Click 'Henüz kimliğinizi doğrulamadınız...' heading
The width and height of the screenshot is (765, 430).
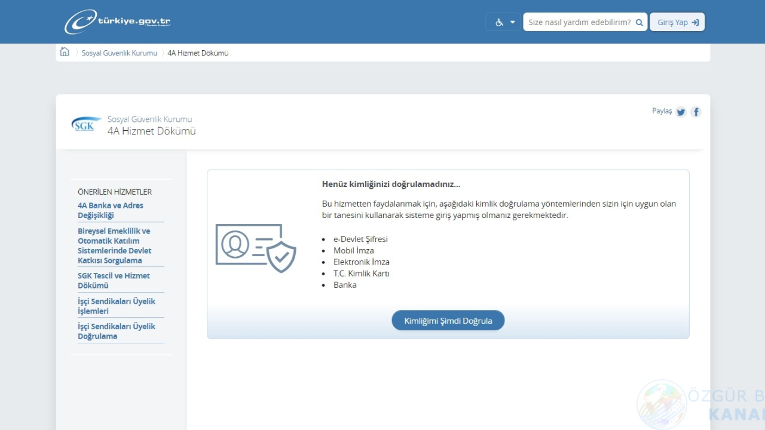[x=391, y=184]
